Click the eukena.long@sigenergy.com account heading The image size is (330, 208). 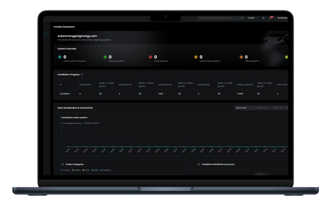tap(77, 36)
